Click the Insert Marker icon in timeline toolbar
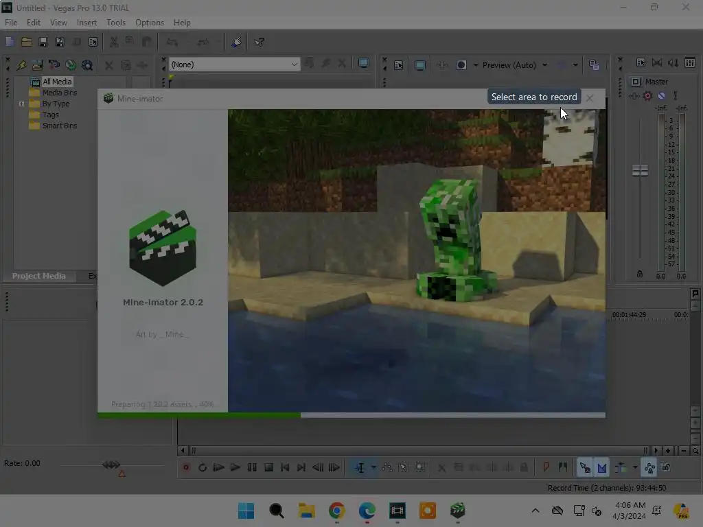Screen dimensions: 703x527 [x=546, y=467]
